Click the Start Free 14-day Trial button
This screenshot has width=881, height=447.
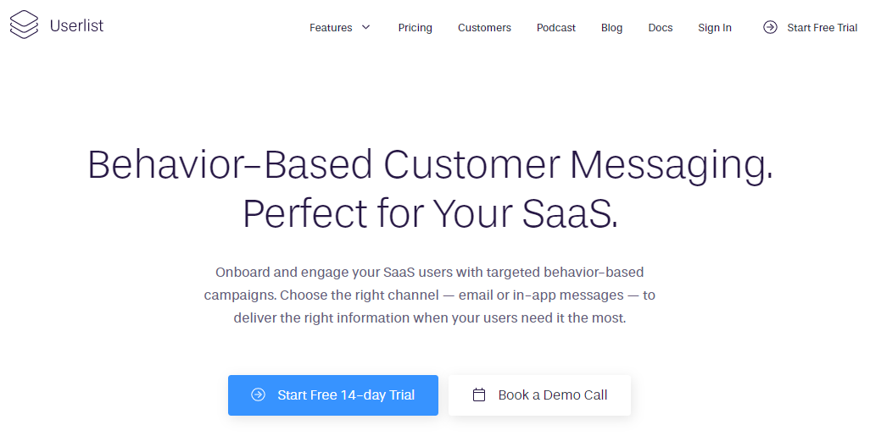[333, 395]
